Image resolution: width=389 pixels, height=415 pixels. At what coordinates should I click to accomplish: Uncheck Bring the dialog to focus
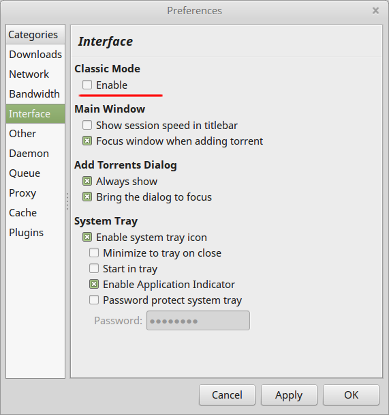pyautogui.click(x=87, y=197)
